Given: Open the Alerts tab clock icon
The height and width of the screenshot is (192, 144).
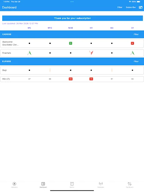Looking at the screenshot, I should [x=72, y=184].
